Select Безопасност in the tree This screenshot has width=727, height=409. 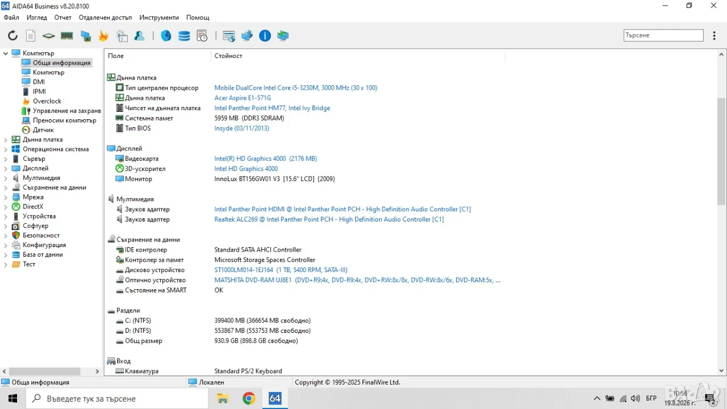(x=41, y=236)
